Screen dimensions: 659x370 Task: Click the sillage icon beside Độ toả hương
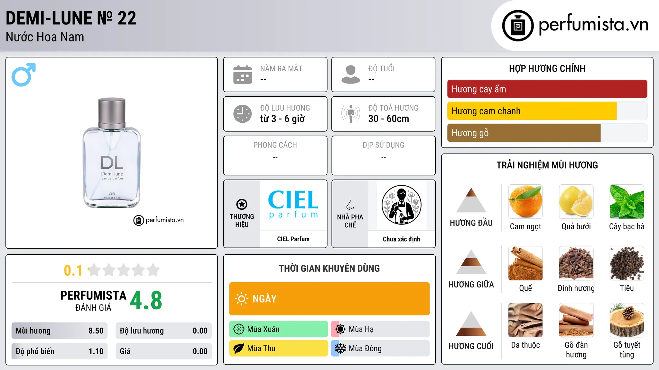[x=351, y=114]
